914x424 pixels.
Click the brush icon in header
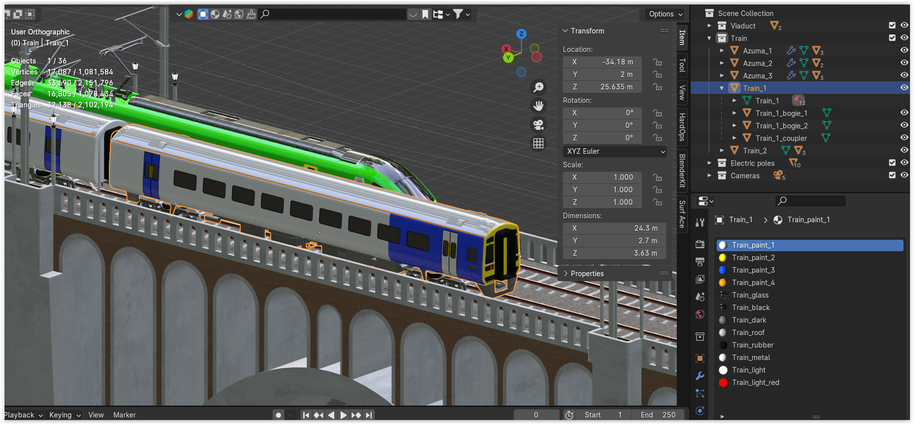click(x=251, y=14)
